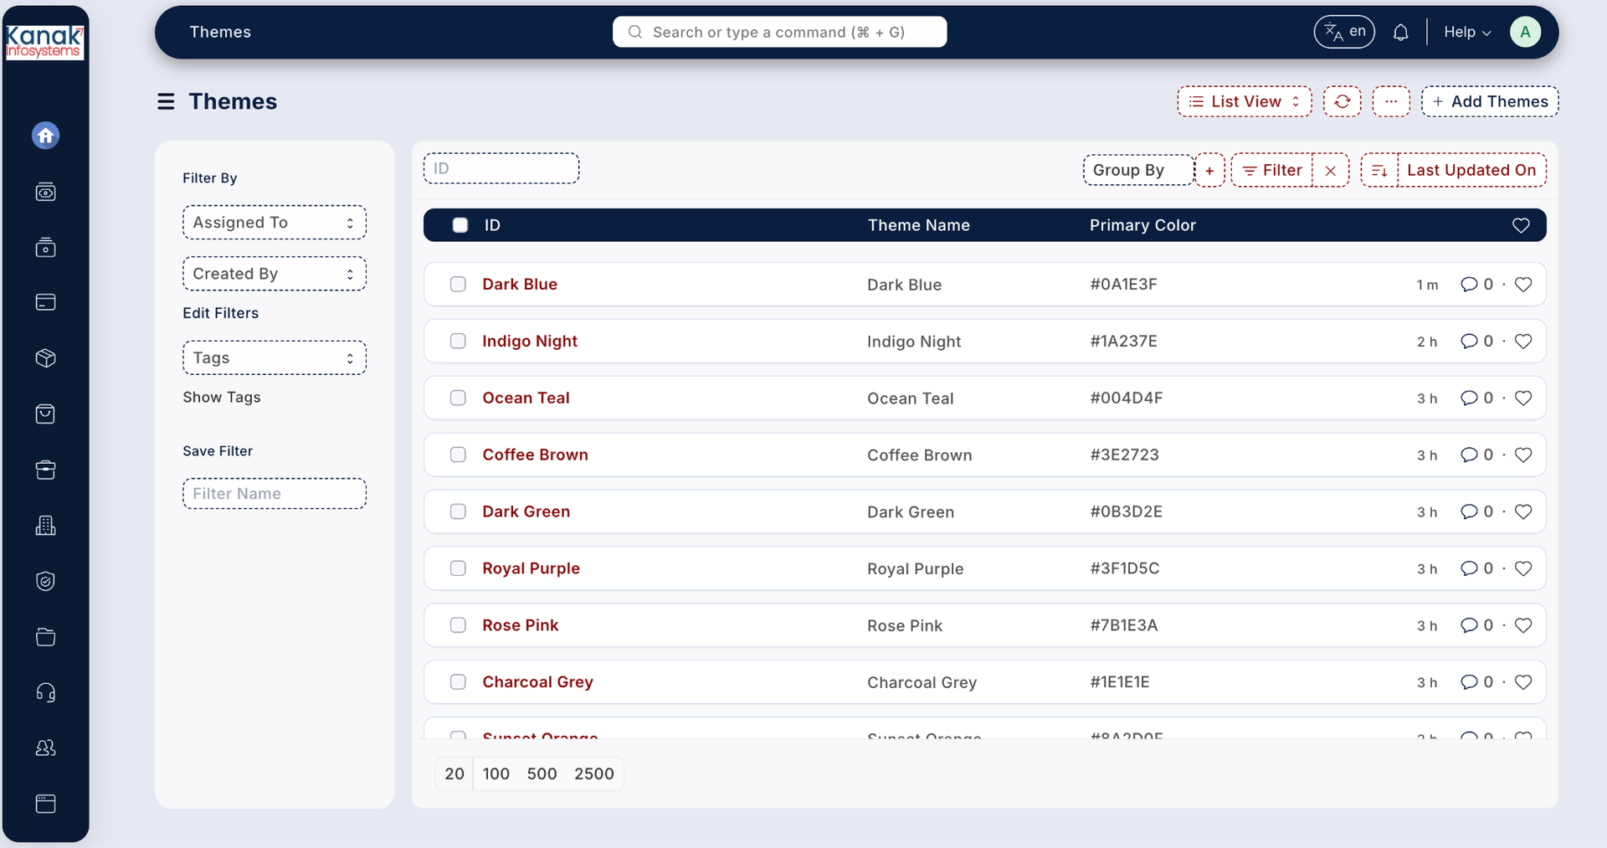The image size is (1607, 848).
Task: Open the Home icon in the sidebar
Action: [45, 136]
